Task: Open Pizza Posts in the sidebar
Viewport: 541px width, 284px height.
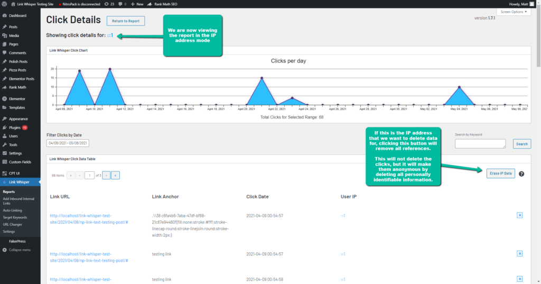Action: point(17,70)
